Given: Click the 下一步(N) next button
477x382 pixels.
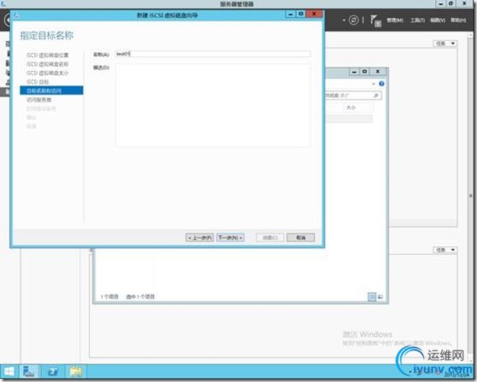Looking at the screenshot, I should (231, 238).
